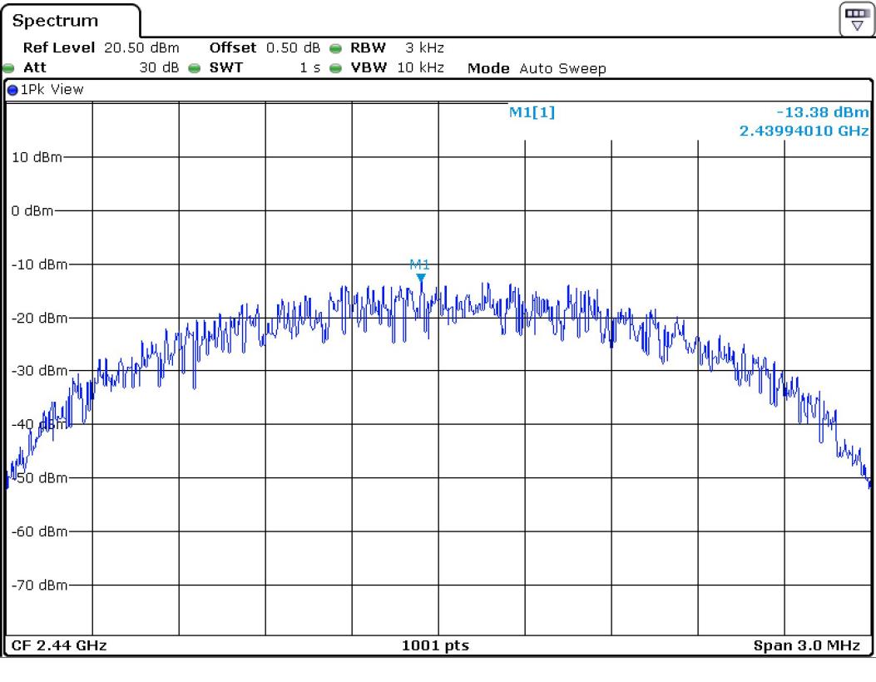Open the toolbar dropdown icon at top right
The image size is (876, 682).
click(x=856, y=20)
